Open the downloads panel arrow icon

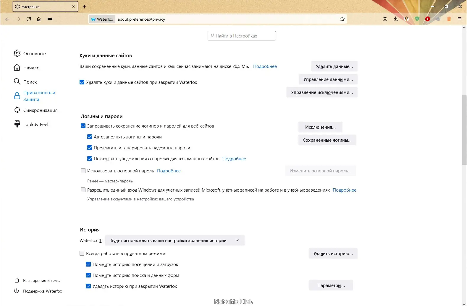[396, 19]
